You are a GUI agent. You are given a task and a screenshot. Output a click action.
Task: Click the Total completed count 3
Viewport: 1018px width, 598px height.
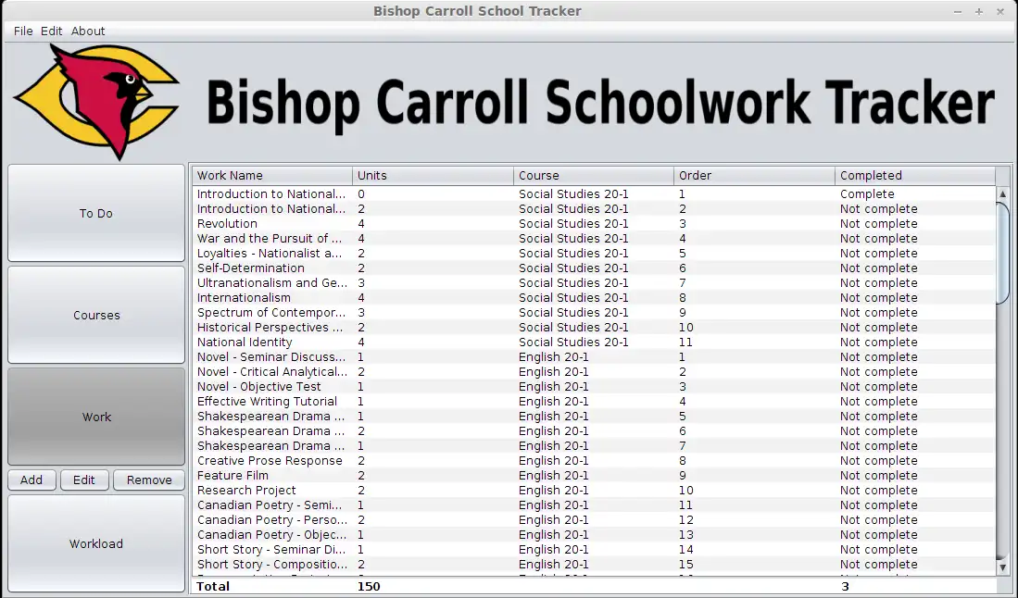click(x=845, y=586)
